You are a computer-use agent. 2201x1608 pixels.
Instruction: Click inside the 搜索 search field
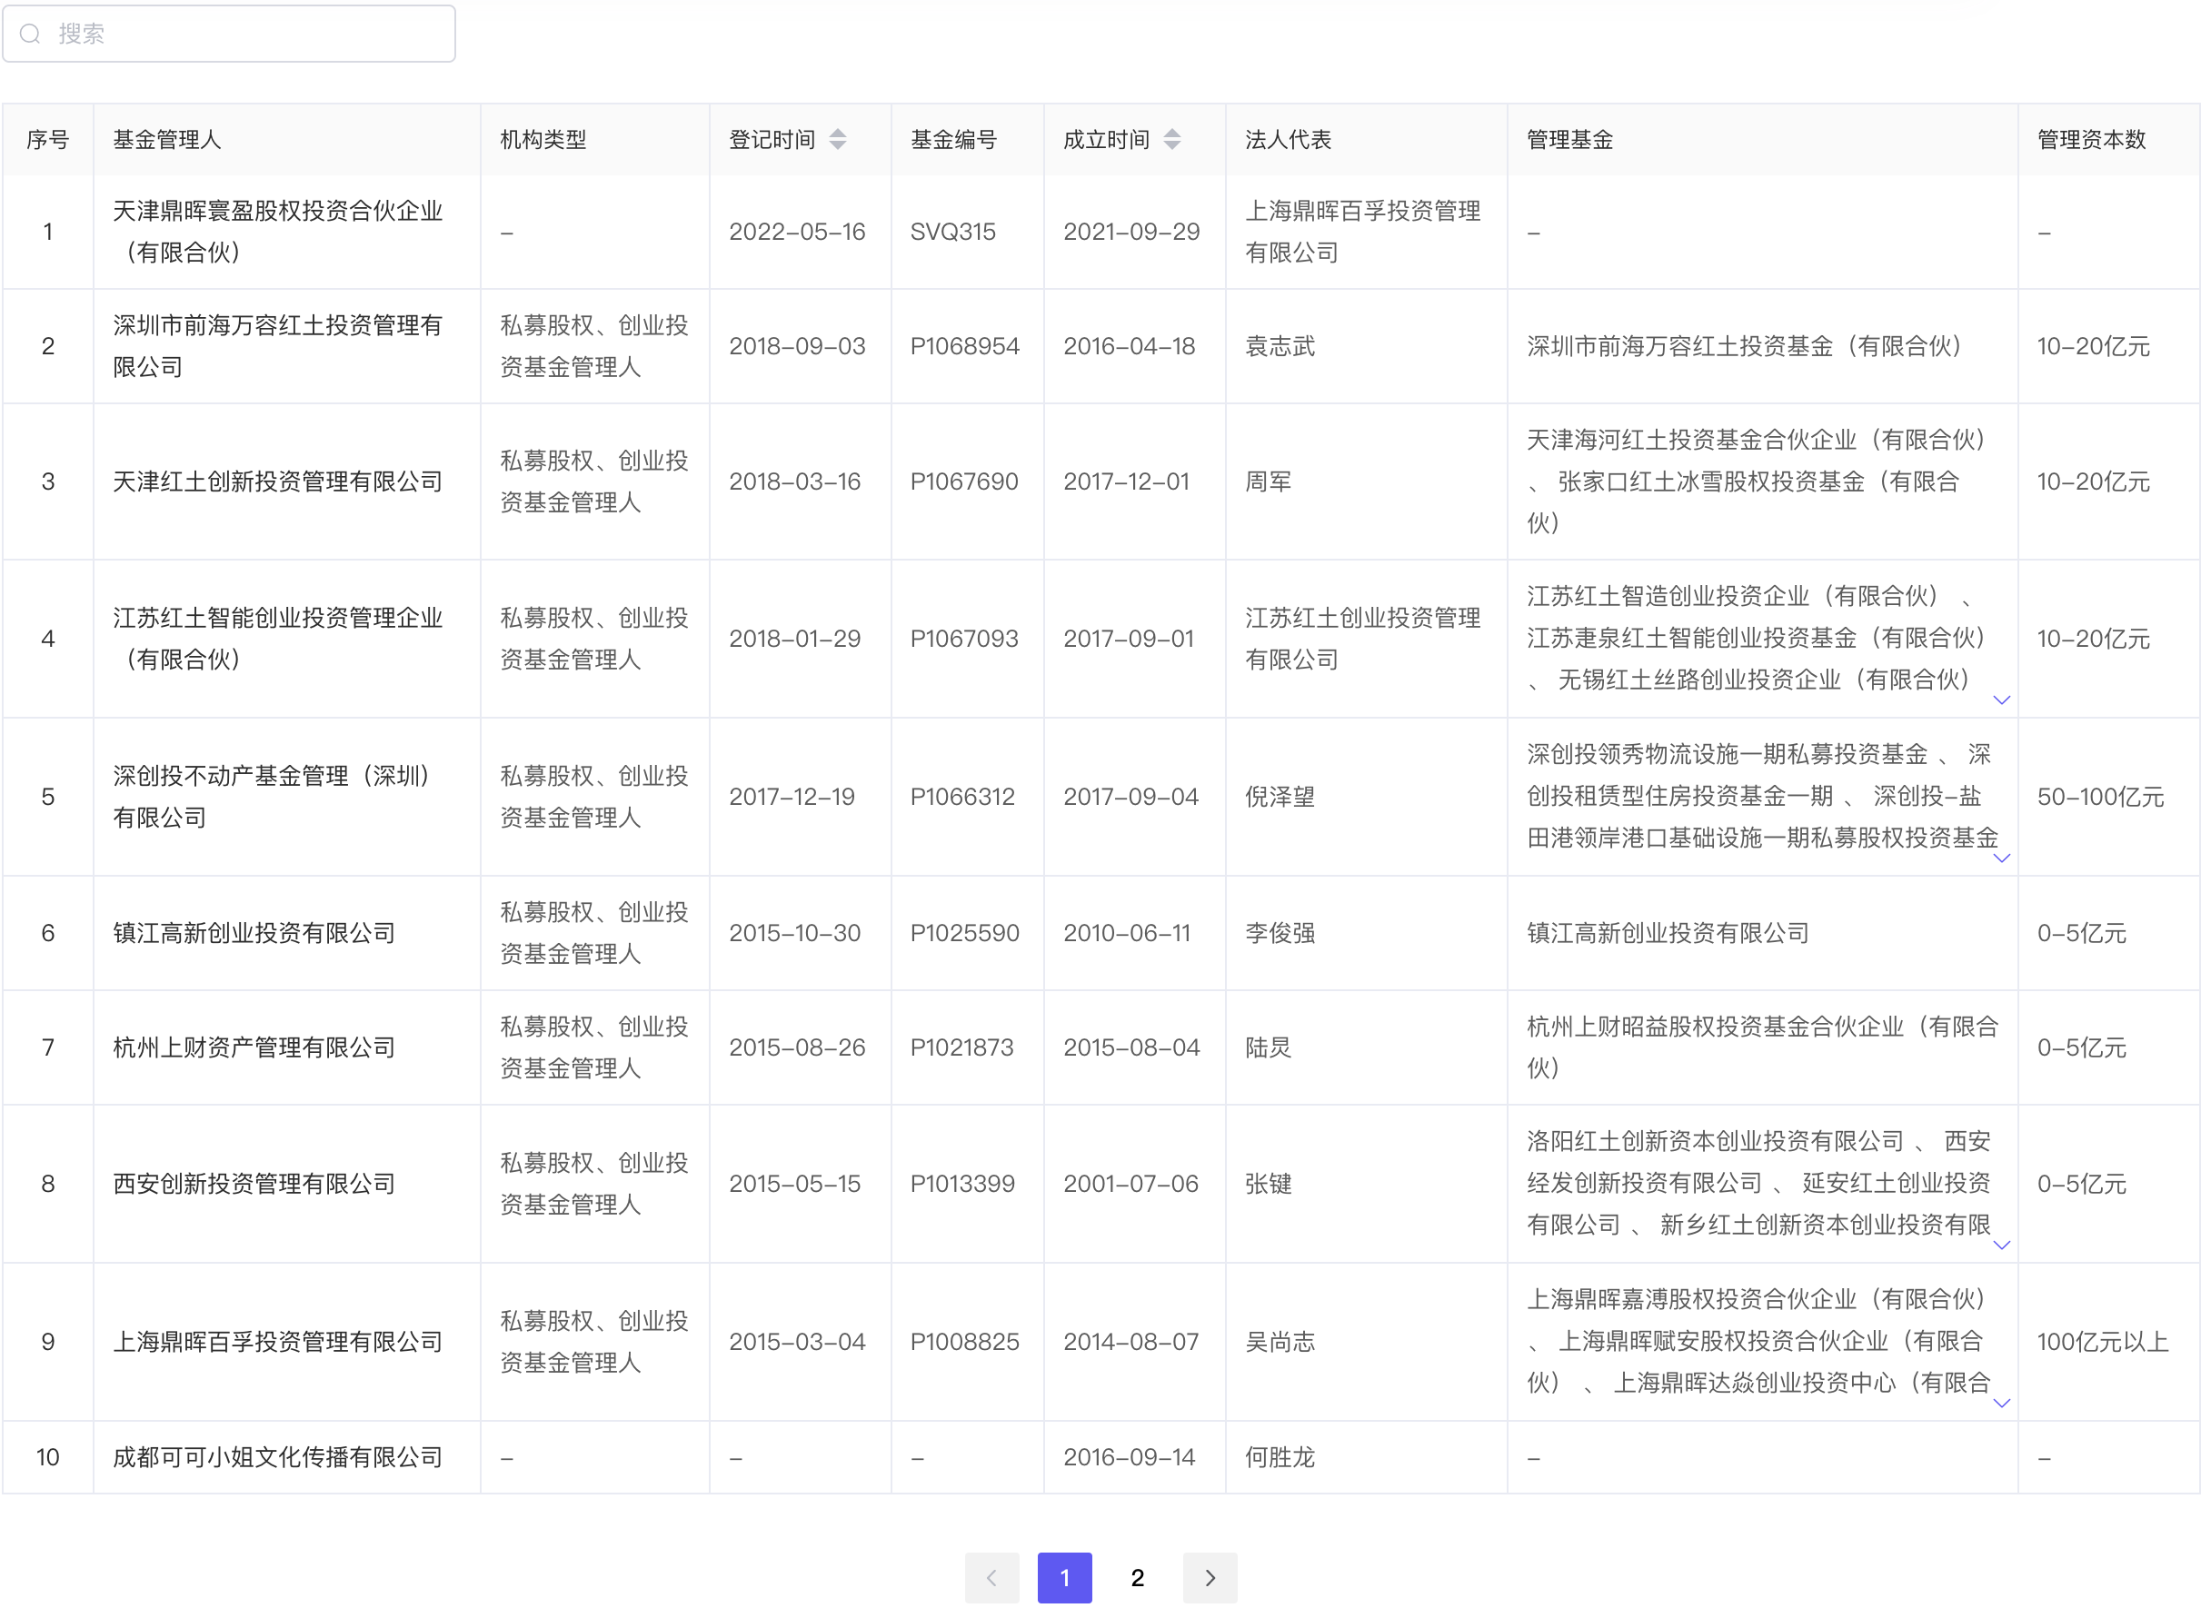point(244,35)
